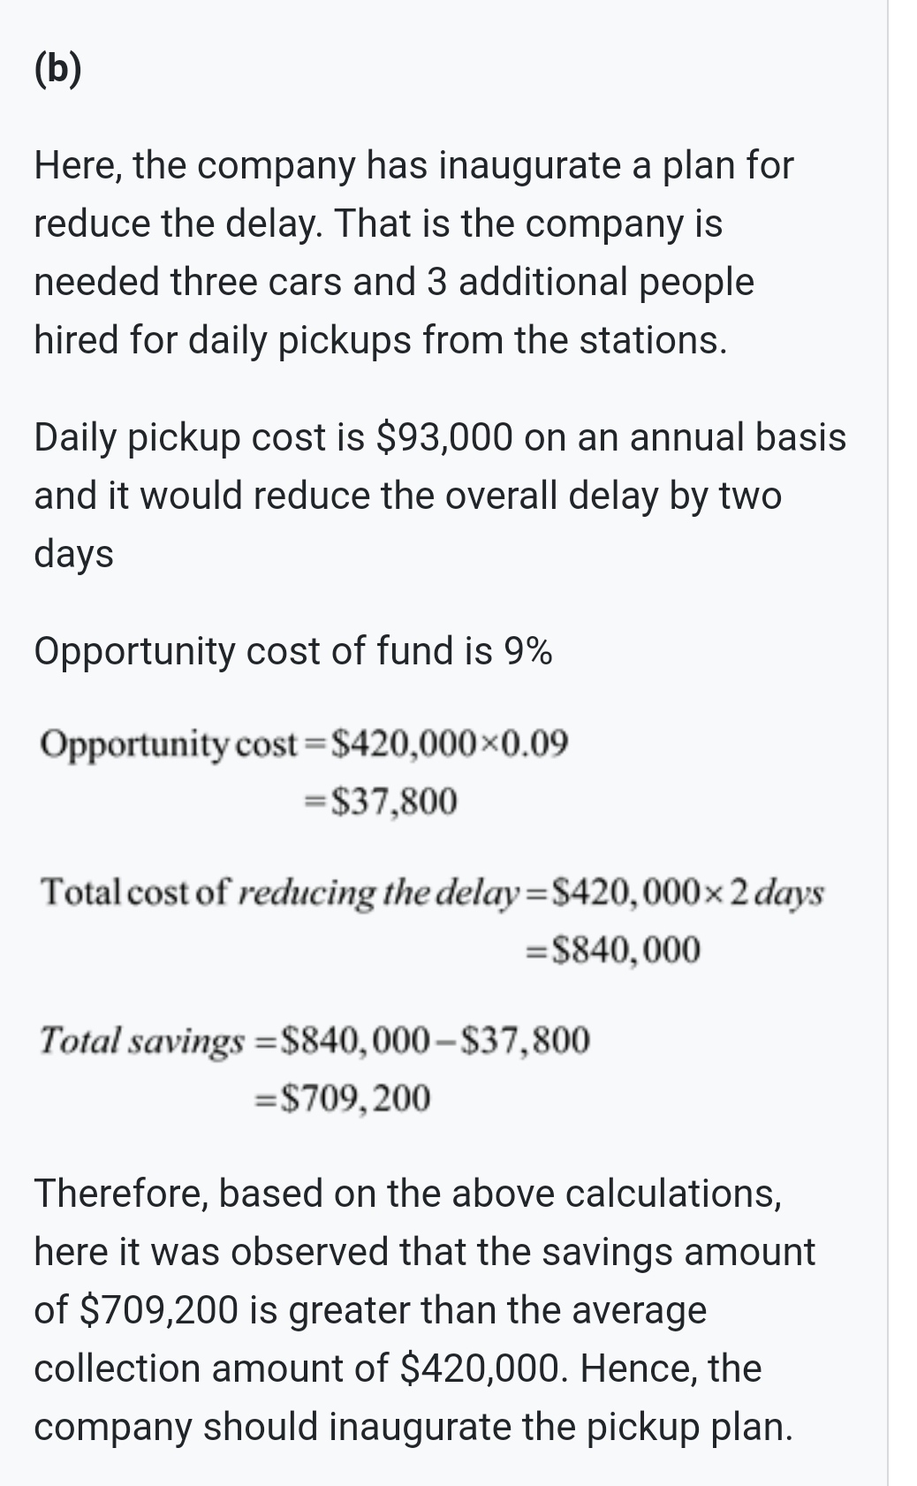Viewport: 917px width, 1486px height.
Task: Click the $840,000−$37,800 subtraction expression
Action: click(433, 1040)
